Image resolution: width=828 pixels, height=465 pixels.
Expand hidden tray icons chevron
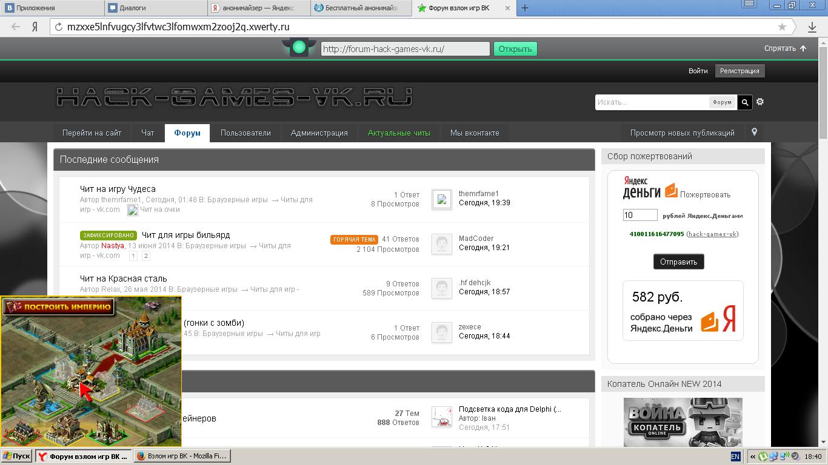[x=753, y=457]
